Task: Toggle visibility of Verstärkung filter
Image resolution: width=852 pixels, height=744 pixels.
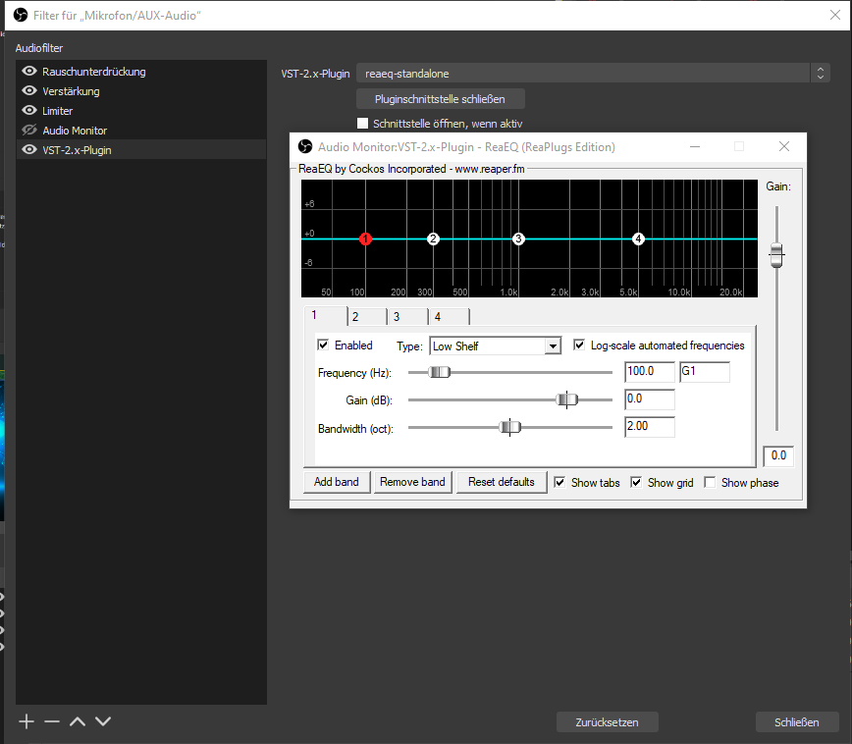Action: tap(29, 91)
